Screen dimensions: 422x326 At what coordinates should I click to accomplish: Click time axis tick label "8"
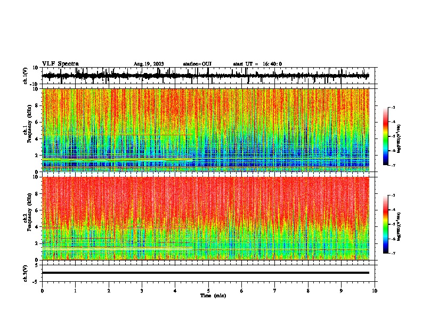point(308,291)
